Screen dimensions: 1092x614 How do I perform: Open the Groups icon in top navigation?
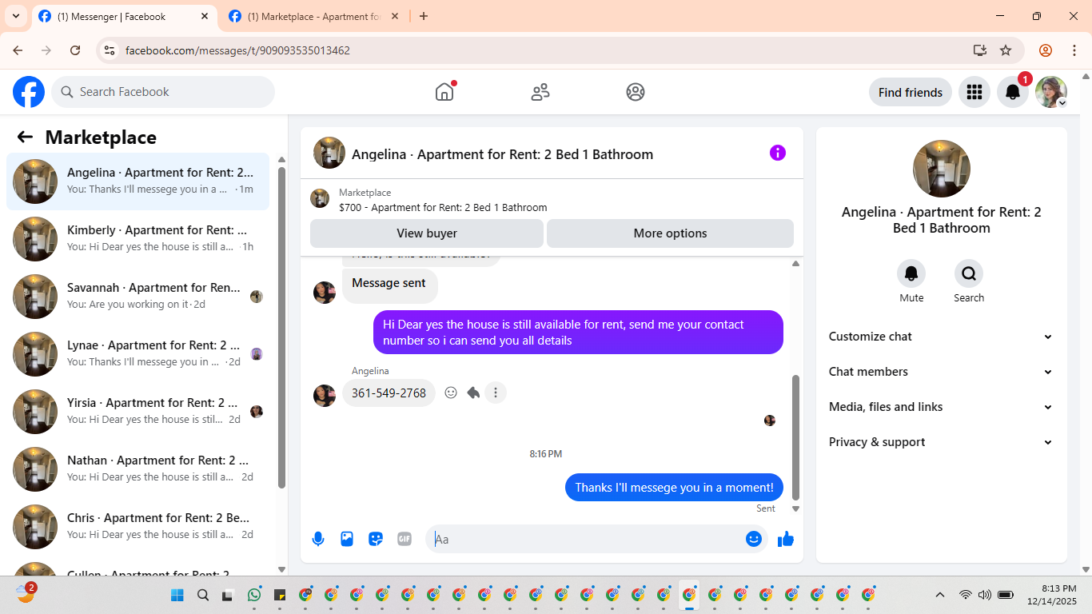(x=636, y=92)
